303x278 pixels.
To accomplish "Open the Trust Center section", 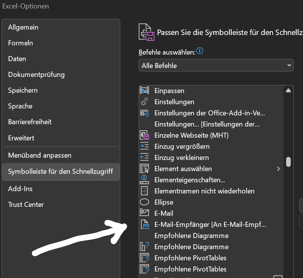I will tap(26, 205).
